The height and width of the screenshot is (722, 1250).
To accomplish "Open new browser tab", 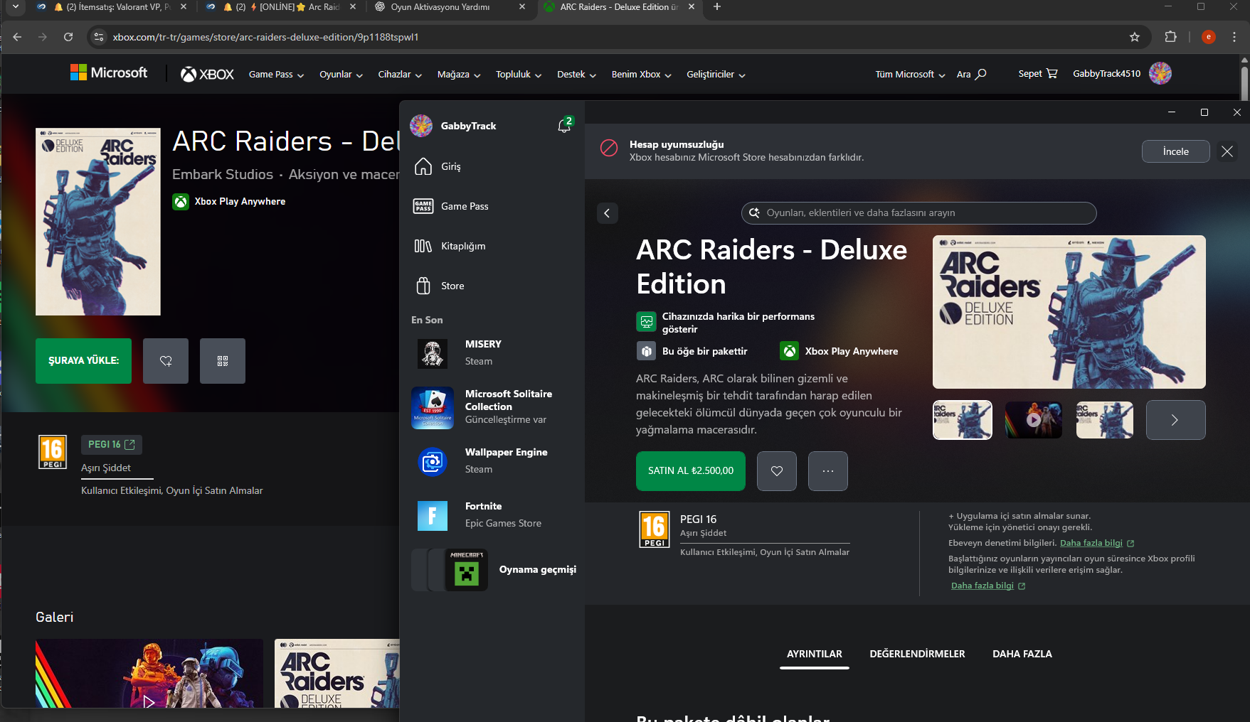I will [717, 7].
